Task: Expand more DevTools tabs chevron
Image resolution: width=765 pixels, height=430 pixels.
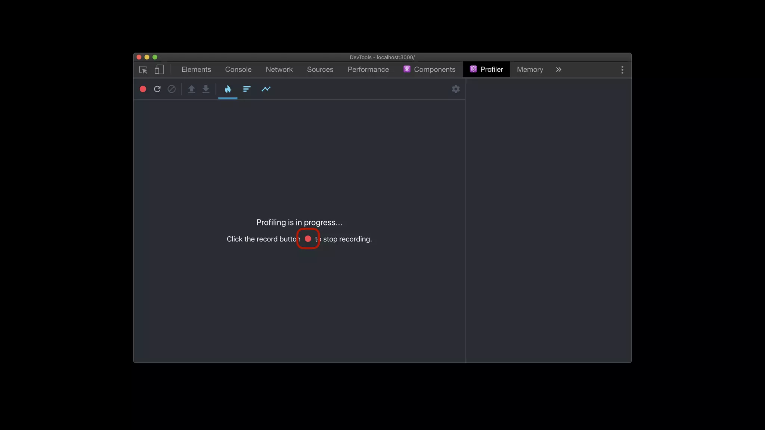Action: (x=558, y=70)
